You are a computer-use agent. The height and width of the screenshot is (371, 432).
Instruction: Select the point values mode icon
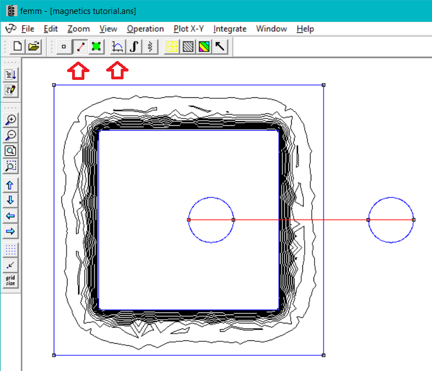(x=64, y=46)
